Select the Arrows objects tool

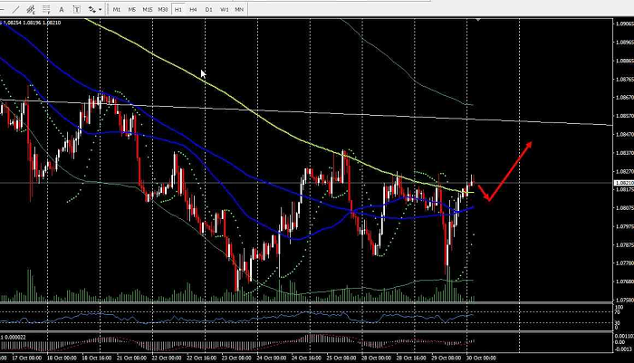point(91,9)
